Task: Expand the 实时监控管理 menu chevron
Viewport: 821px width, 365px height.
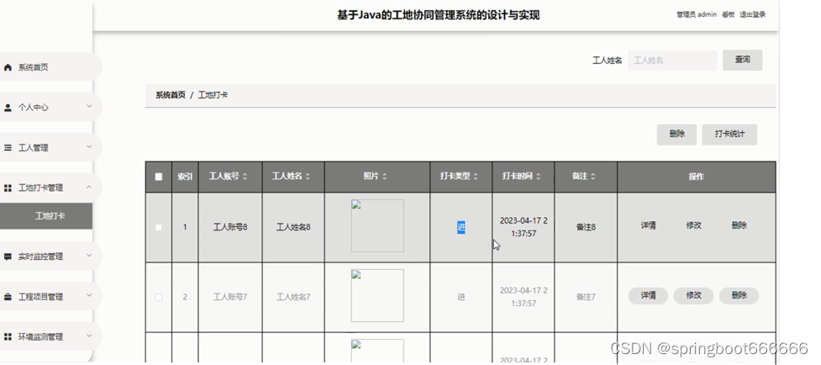Action: [x=89, y=256]
